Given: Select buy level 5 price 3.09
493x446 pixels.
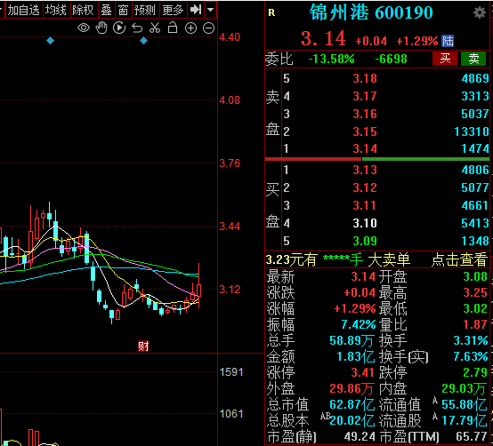Looking at the screenshot, I should click(365, 241).
